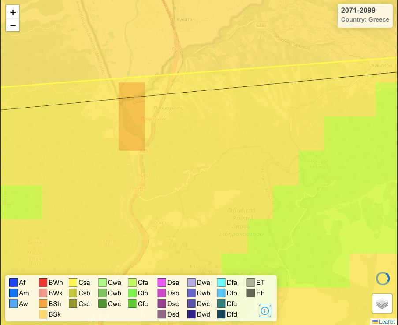
Task: Click the loading spinner indicator
Action: [x=383, y=279]
